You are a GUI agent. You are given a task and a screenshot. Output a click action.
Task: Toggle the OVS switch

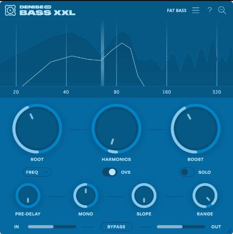click(x=110, y=172)
